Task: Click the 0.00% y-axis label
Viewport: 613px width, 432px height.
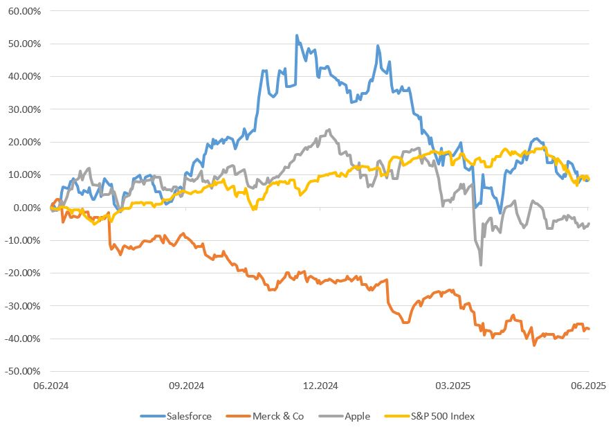Action: pyautogui.click(x=26, y=208)
